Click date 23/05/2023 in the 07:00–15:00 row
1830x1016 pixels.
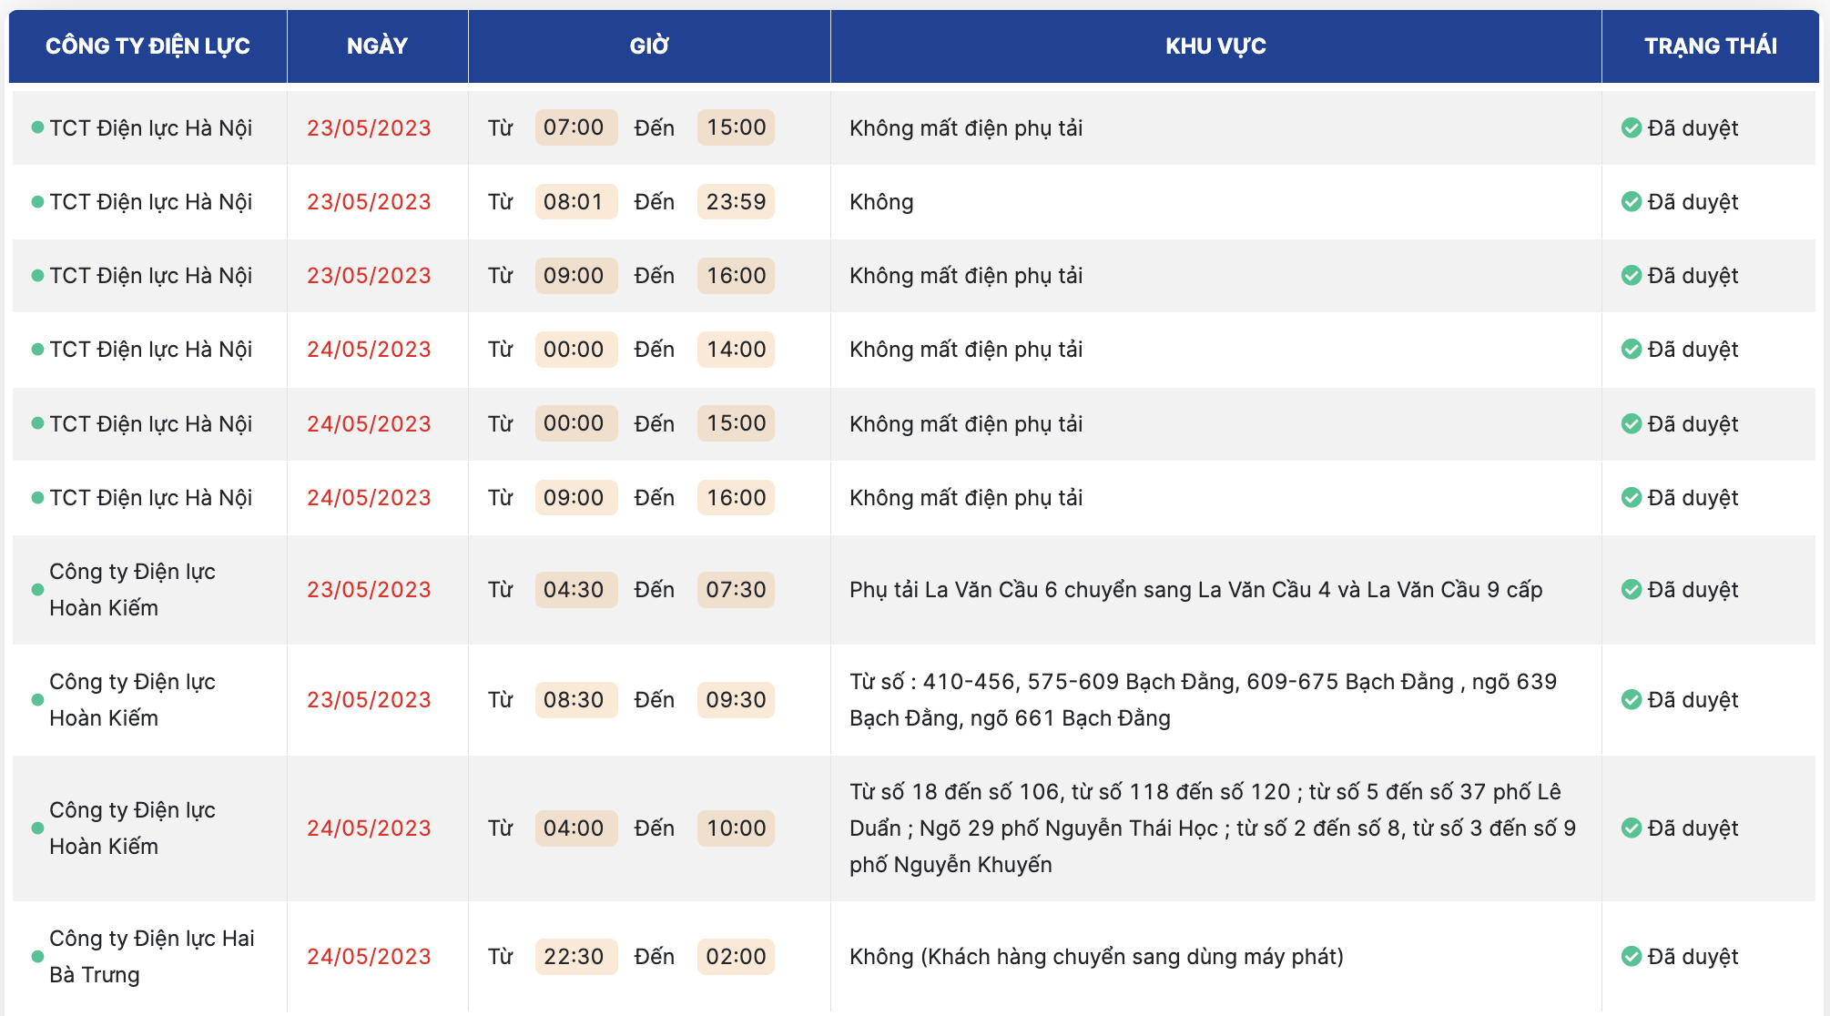pos(369,127)
